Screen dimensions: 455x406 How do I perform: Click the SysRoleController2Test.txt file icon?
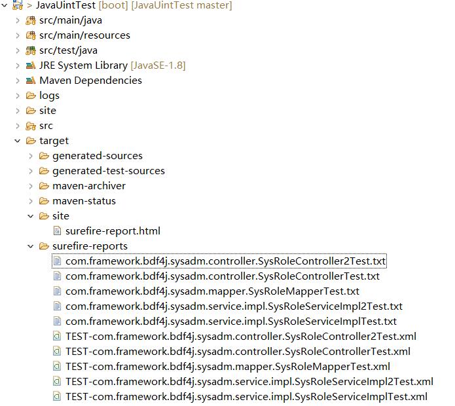(57, 261)
